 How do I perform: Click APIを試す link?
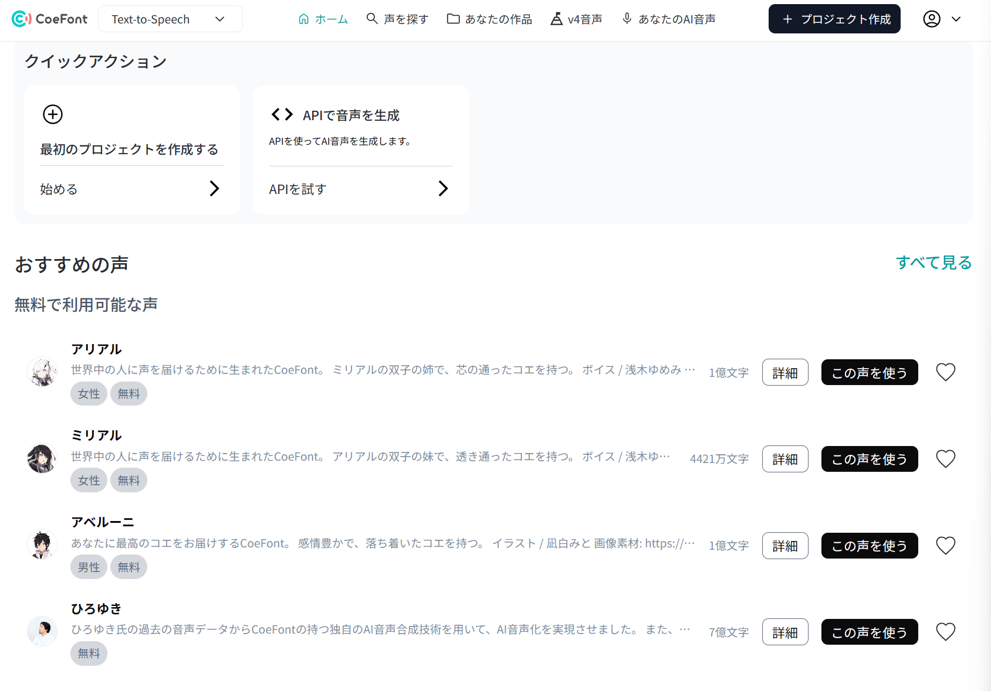pos(297,189)
